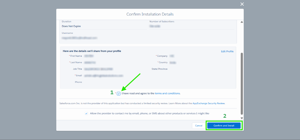Click the Cancel button

tap(199, 126)
